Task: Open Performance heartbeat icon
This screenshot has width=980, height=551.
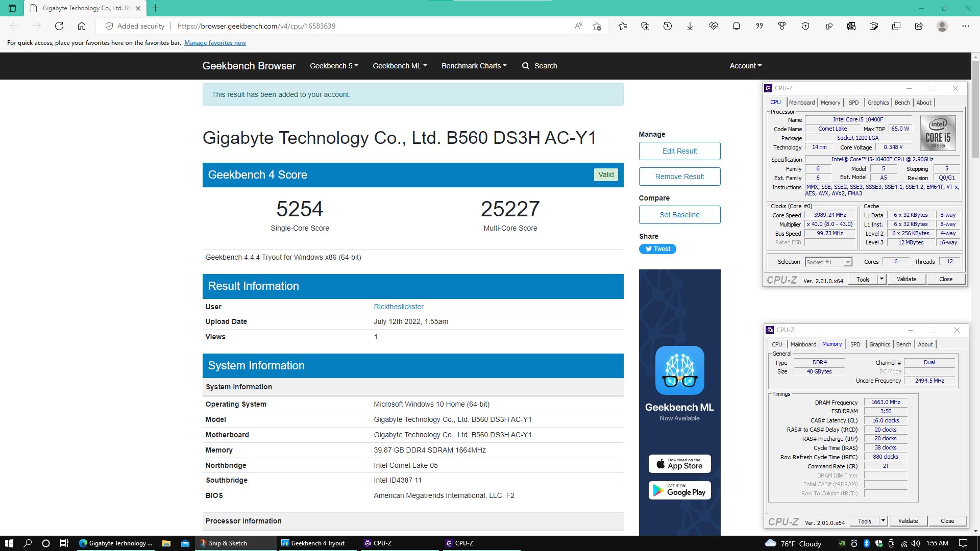Action: click(x=714, y=26)
